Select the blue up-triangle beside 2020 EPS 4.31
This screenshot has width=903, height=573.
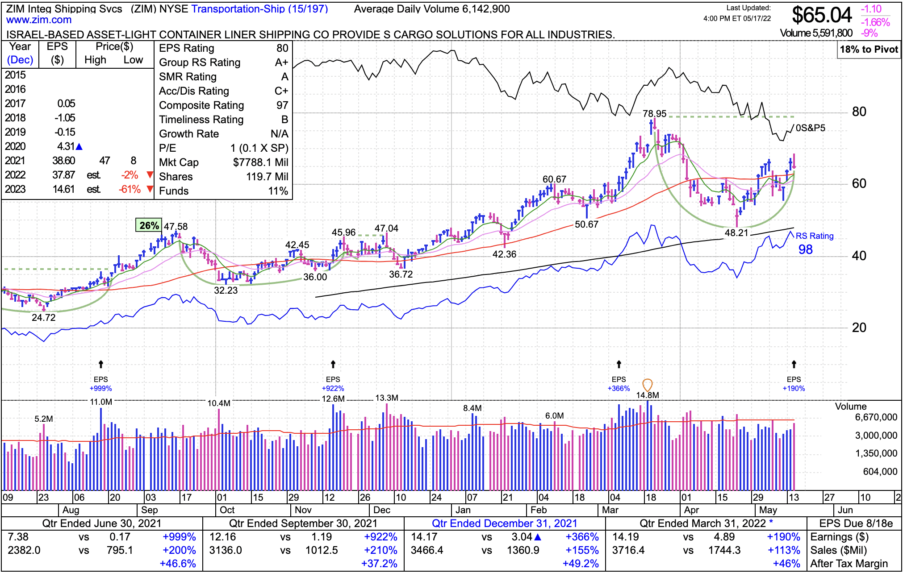[79, 146]
